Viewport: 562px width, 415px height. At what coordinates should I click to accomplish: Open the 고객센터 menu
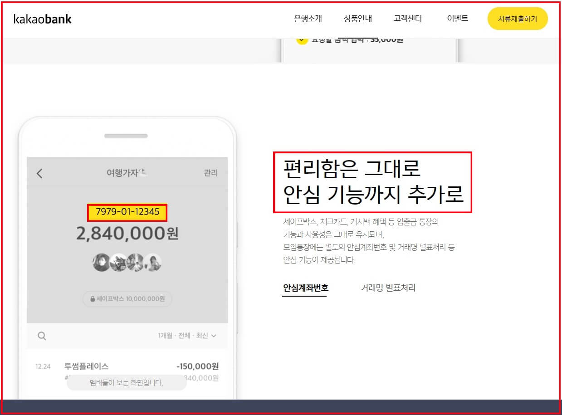tap(407, 19)
